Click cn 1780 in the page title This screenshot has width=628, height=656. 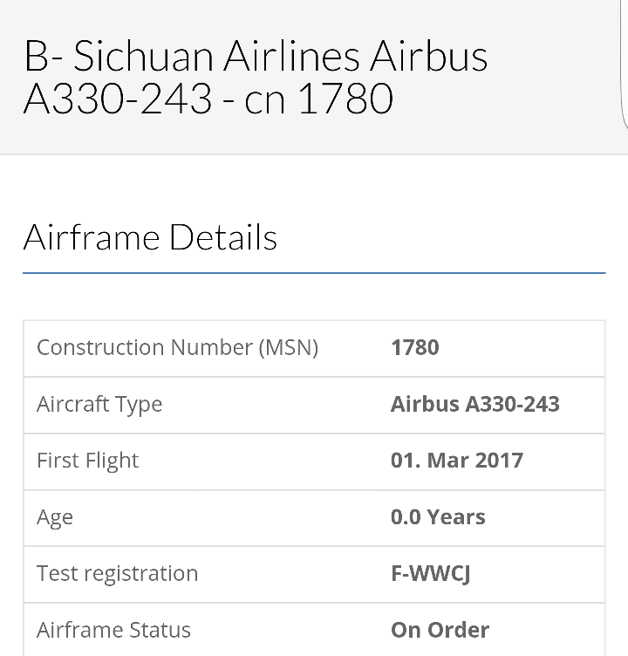[319, 99]
